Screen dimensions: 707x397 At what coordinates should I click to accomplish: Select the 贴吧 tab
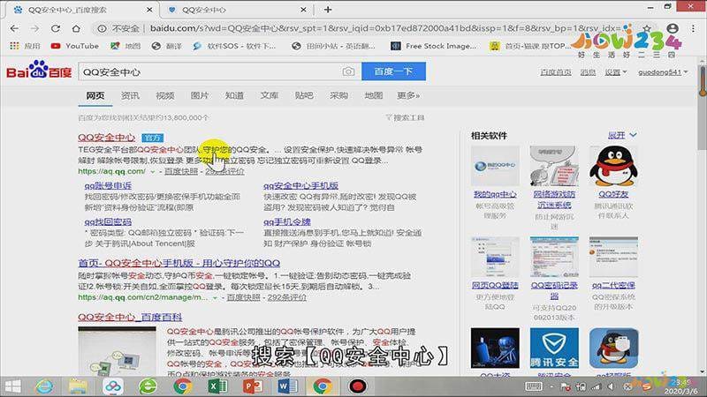pyautogui.click(x=304, y=95)
